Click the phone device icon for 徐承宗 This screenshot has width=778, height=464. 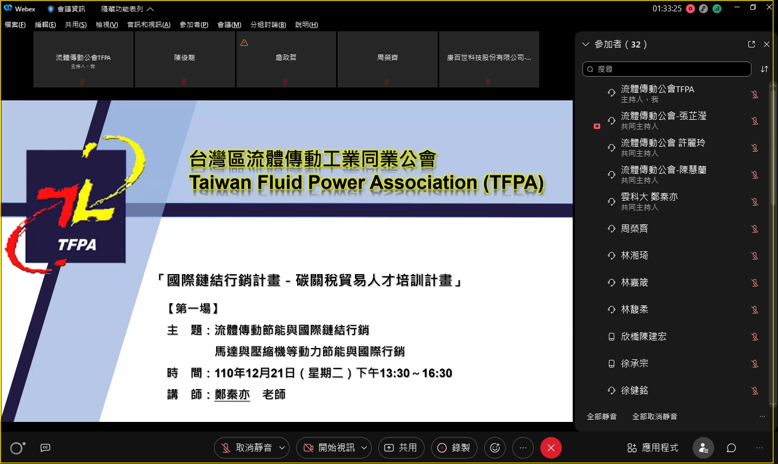pos(612,364)
